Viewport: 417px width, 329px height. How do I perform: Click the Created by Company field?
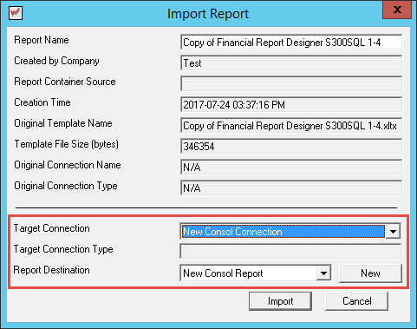point(291,63)
